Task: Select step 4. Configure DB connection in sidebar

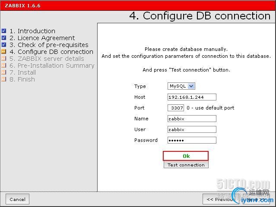Action: pos(51,52)
